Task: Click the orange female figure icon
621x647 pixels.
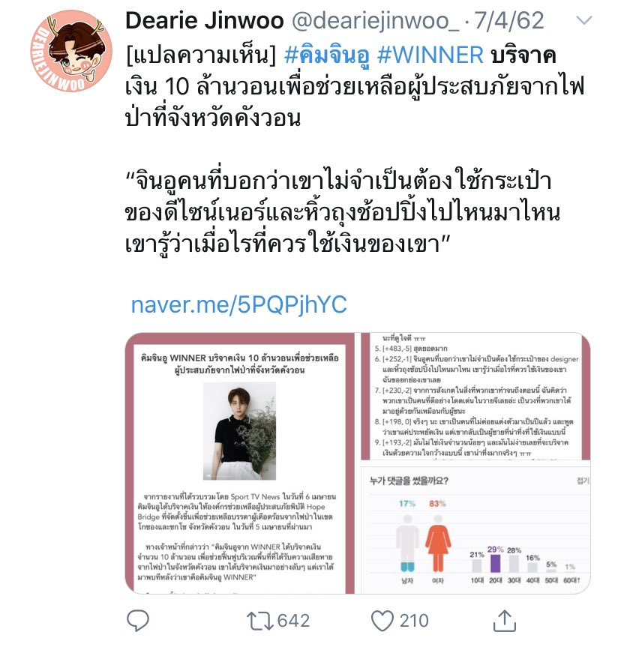Action: pos(438,544)
